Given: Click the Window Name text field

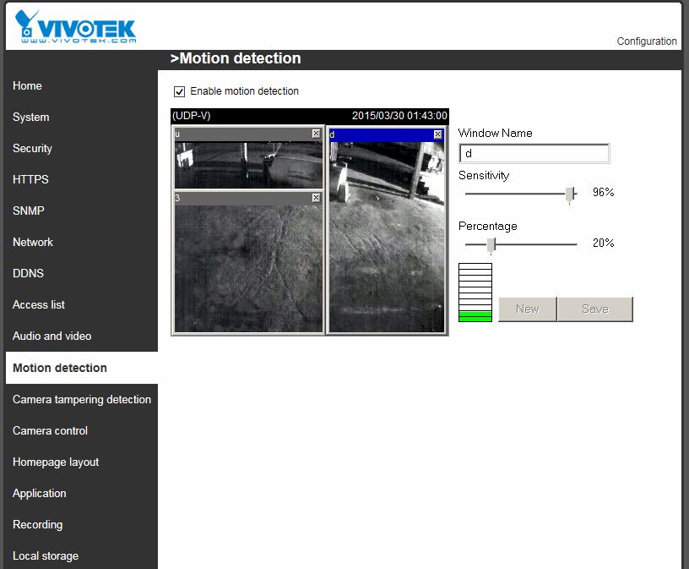Looking at the screenshot, I should point(533,154).
